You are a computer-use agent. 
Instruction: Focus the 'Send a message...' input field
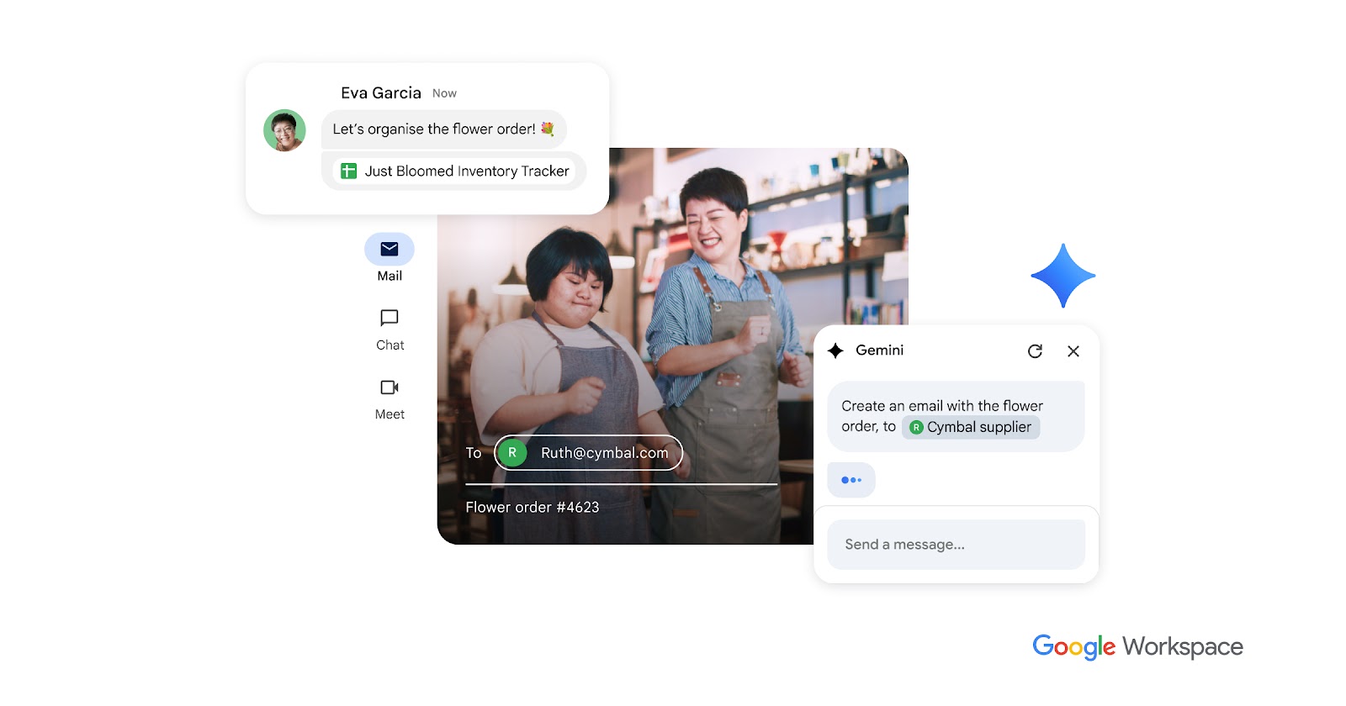point(957,545)
